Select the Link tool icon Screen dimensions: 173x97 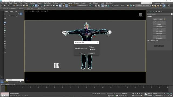(9, 6)
